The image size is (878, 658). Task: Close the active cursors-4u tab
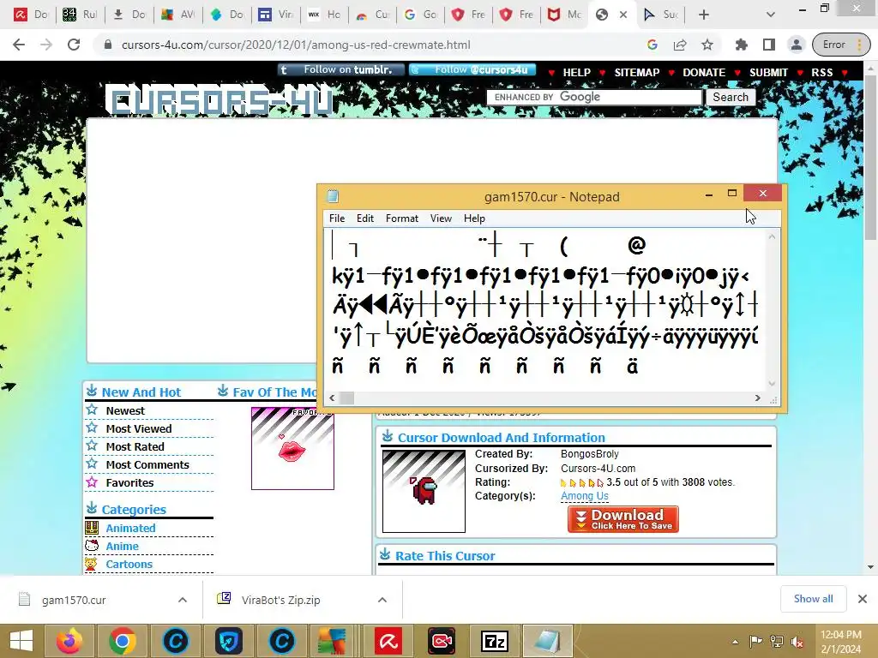(623, 15)
